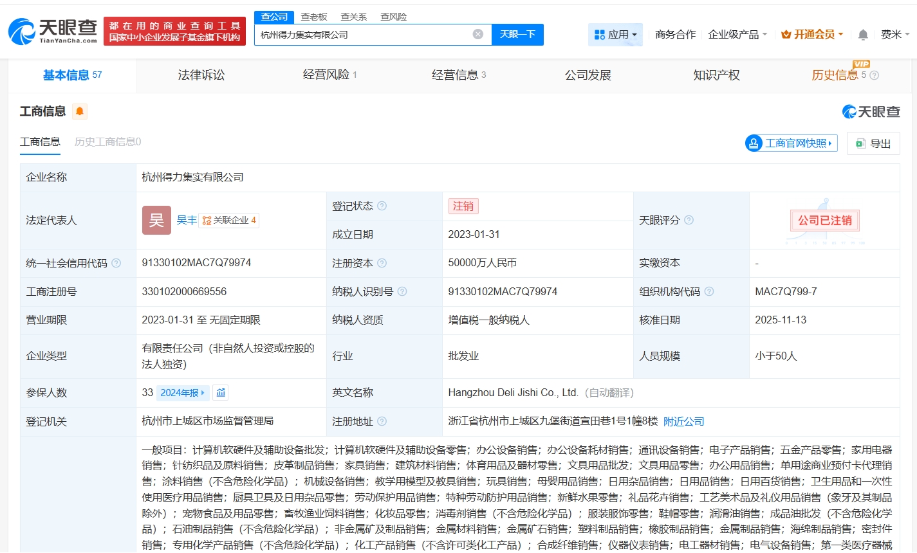Open notifications via the bell icon
This screenshot has height=553, width=917.
click(x=862, y=35)
